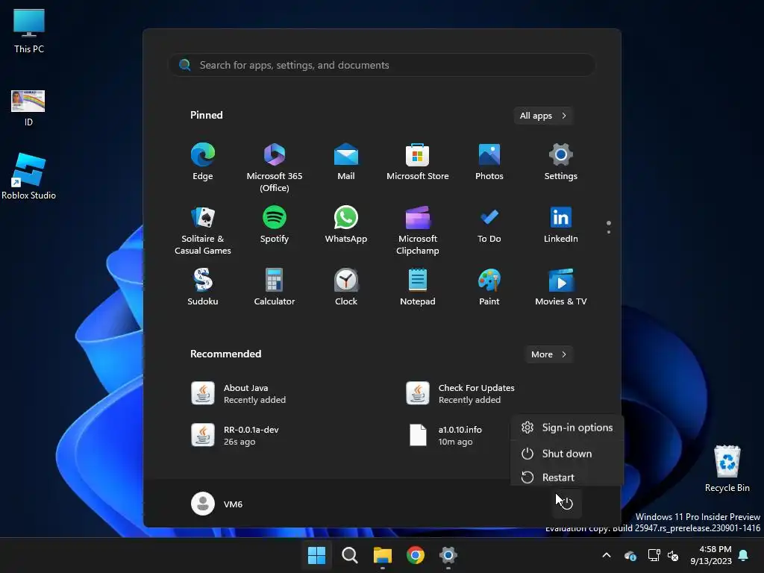Open the OneDrive cloud tray icon

[630, 555]
